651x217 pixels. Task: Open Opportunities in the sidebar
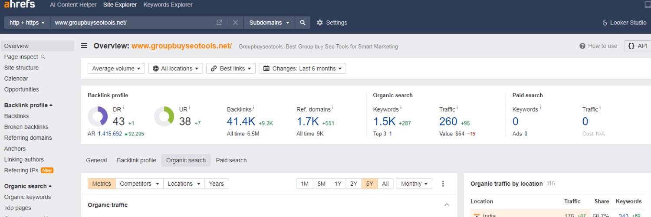pos(21,89)
